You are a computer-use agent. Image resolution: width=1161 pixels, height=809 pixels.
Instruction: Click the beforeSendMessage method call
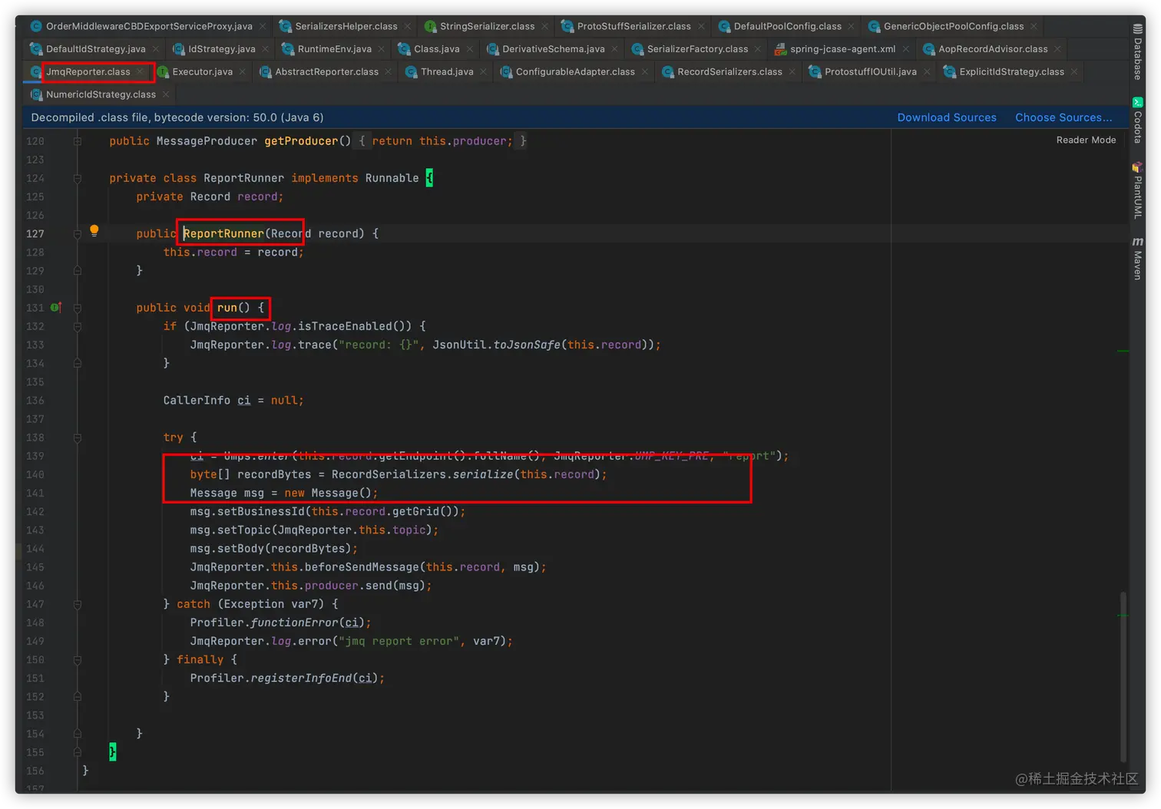pyautogui.click(x=362, y=567)
